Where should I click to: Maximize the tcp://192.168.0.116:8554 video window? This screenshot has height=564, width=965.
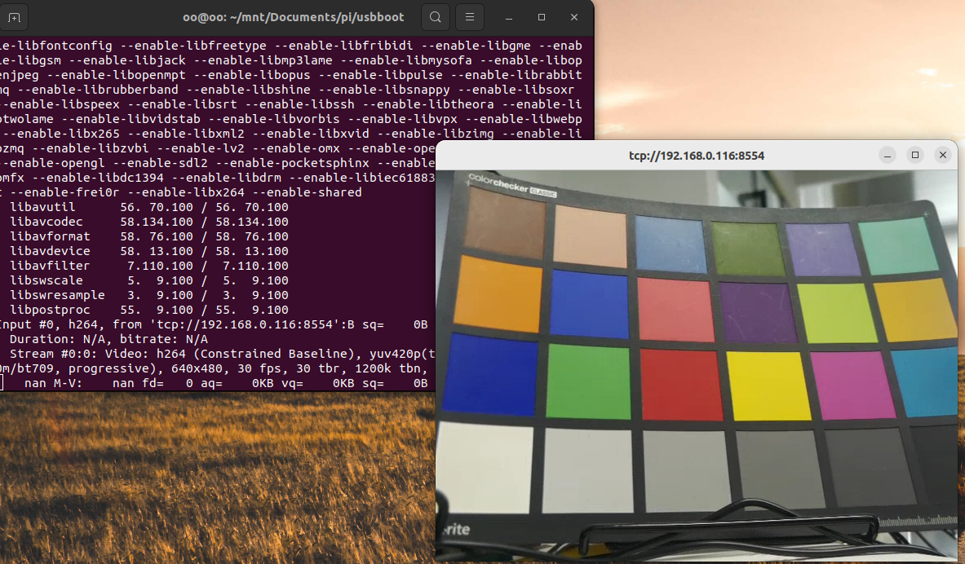(915, 155)
